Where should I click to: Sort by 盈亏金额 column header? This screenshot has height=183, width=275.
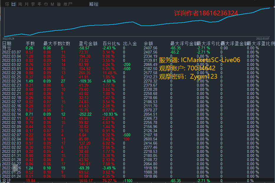click(x=88, y=43)
